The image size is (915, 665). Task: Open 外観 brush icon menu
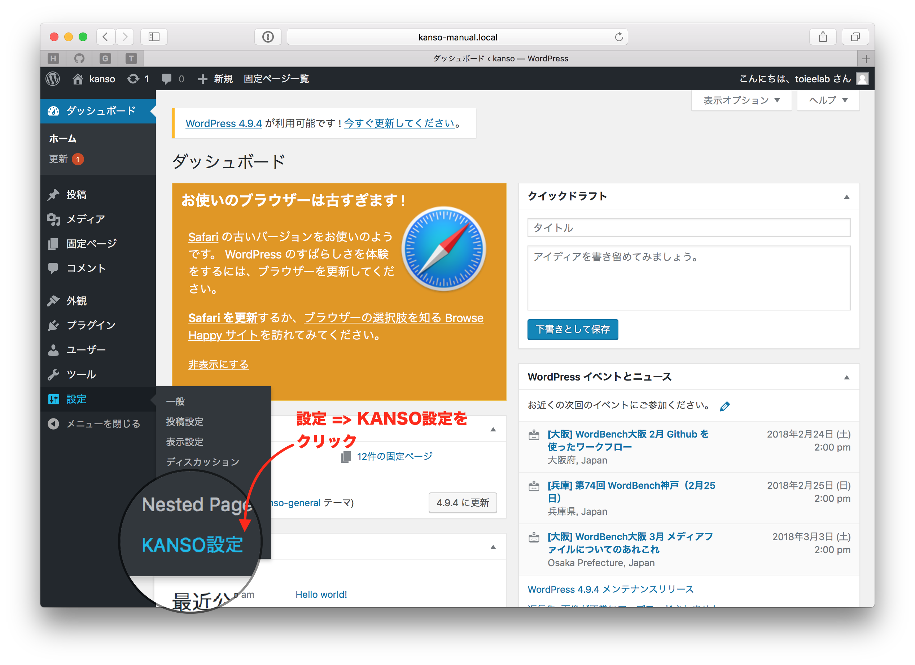click(x=53, y=301)
